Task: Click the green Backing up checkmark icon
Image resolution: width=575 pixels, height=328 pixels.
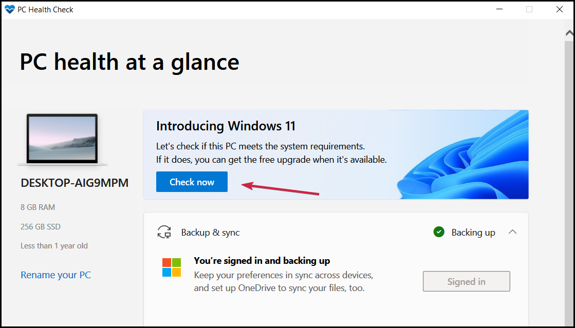Action: coord(439,233)
